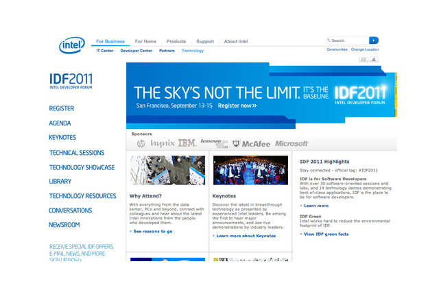Click the Intel logo

pos(72,45)
